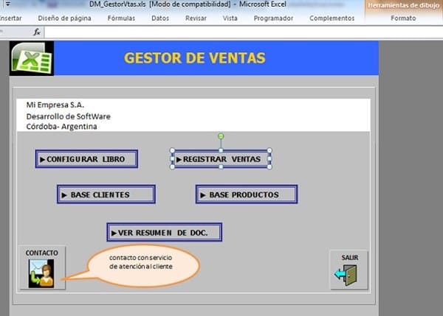443x316 pixels.
Task: Switch to the Fórmulas ribbon tab
Action: point(121,18)
